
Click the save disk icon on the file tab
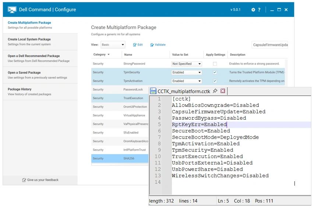153,91
